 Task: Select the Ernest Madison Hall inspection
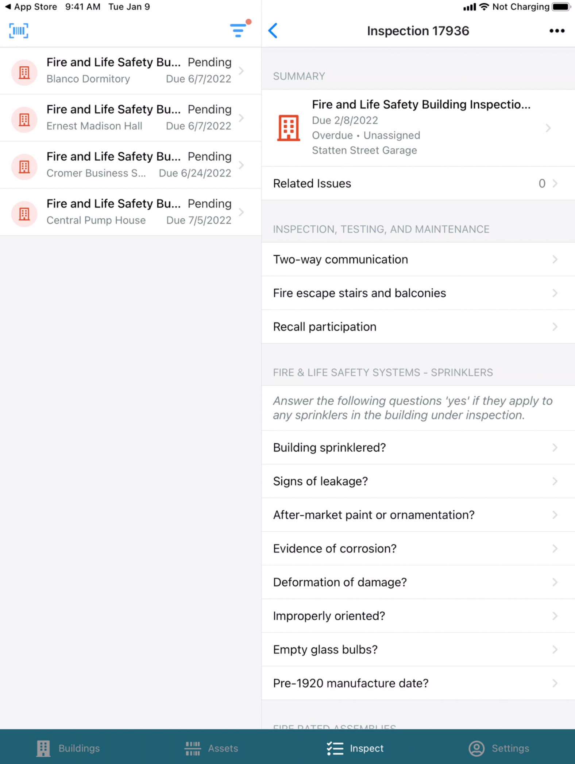click(x=139, y=118)
